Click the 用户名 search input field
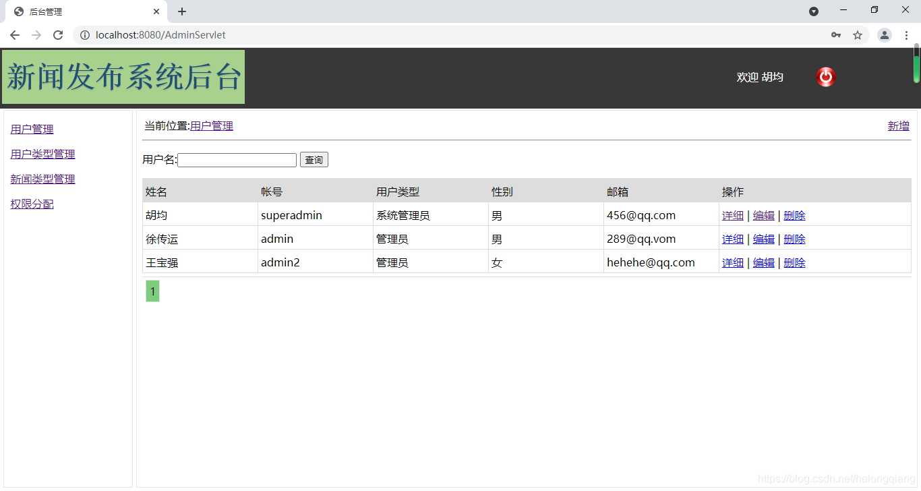 coord(237,160)
